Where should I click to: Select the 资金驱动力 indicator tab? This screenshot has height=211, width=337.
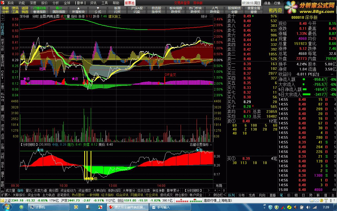click(68, 190)
